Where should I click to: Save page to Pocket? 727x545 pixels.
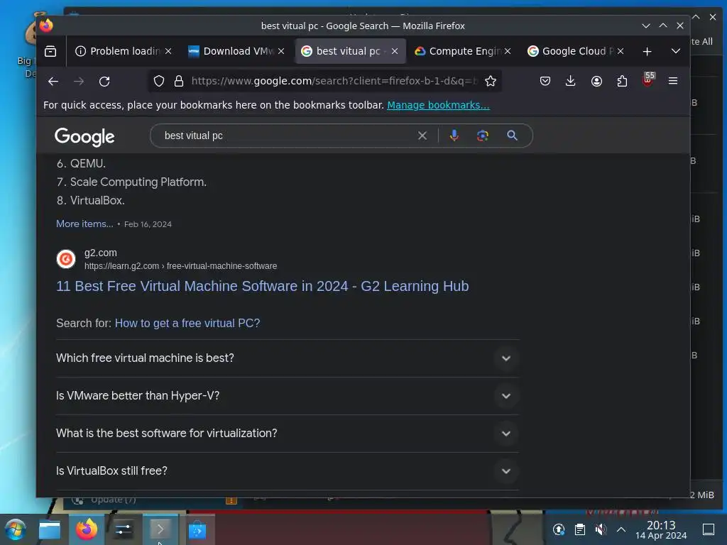[x=545, y=81]
